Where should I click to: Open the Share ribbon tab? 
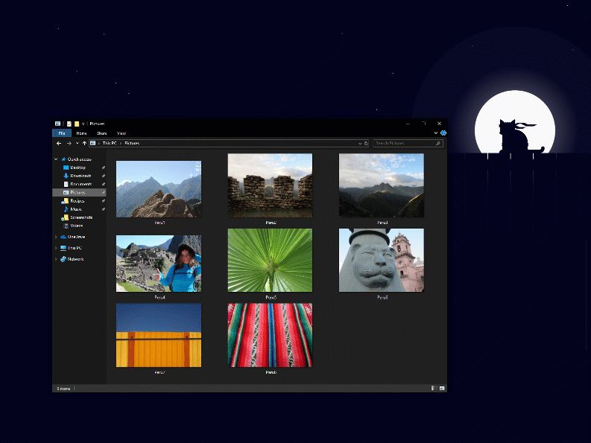102,133
